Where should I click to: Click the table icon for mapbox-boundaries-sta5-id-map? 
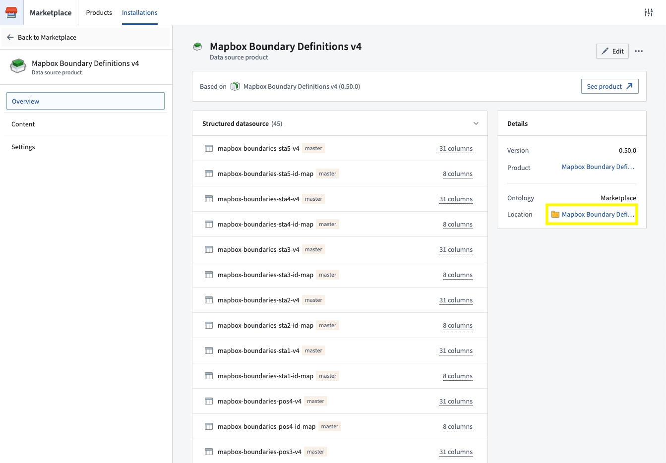pyautogui.click(x=209, y=174)
